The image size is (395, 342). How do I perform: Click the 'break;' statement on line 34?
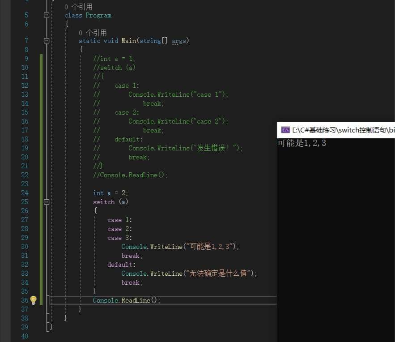132,282
